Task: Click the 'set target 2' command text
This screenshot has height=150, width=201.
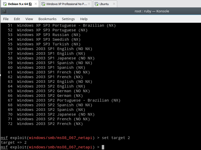Action: pos(116,138)
